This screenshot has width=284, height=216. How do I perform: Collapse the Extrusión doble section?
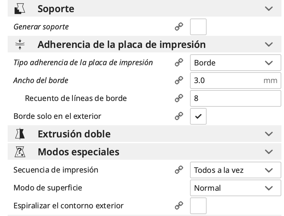tap(269, 134)
